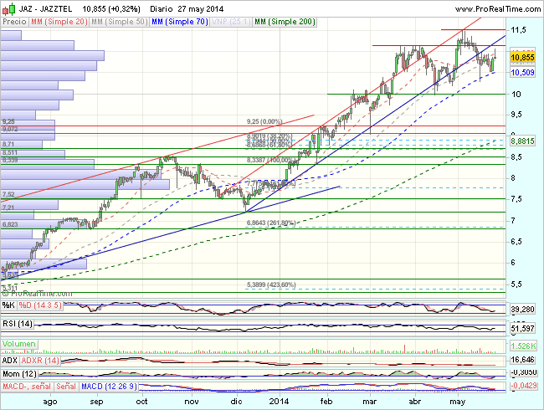This screenshot has width=544, height=410.
Task: Select the %K stochastic label
Action: pyautogui.click(x=8, y=305)
